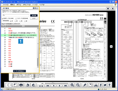Open the ファイル(F) menu

[6, 5]
